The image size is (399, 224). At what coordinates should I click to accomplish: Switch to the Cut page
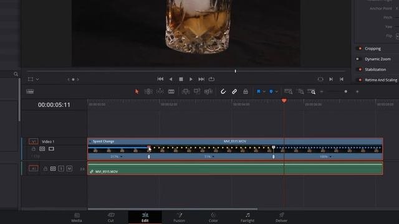tap(111, 217)
